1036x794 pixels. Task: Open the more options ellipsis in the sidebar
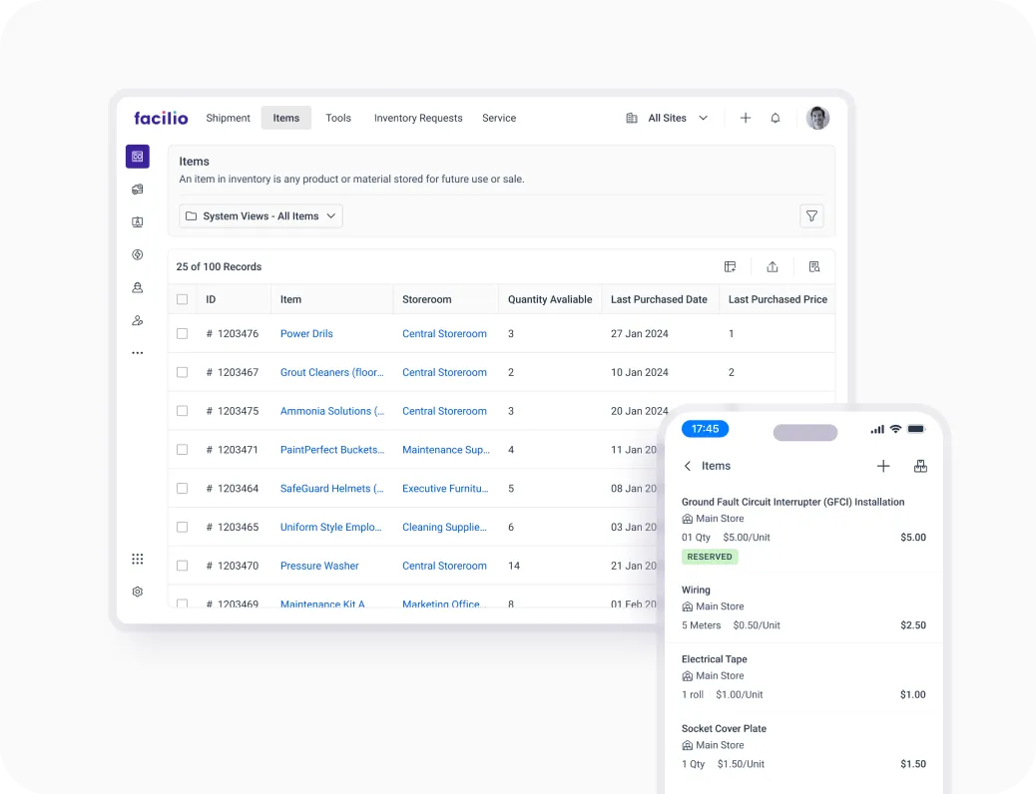pyautogui.click(x=137, y=352)
